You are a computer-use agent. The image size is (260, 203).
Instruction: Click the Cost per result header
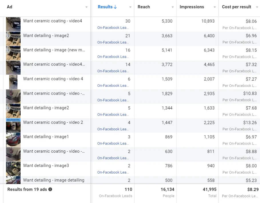pos(236,7)
